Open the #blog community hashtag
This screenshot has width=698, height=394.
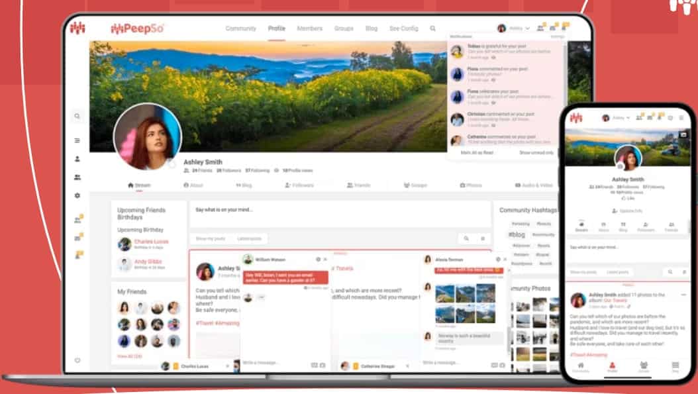(517, 234)
